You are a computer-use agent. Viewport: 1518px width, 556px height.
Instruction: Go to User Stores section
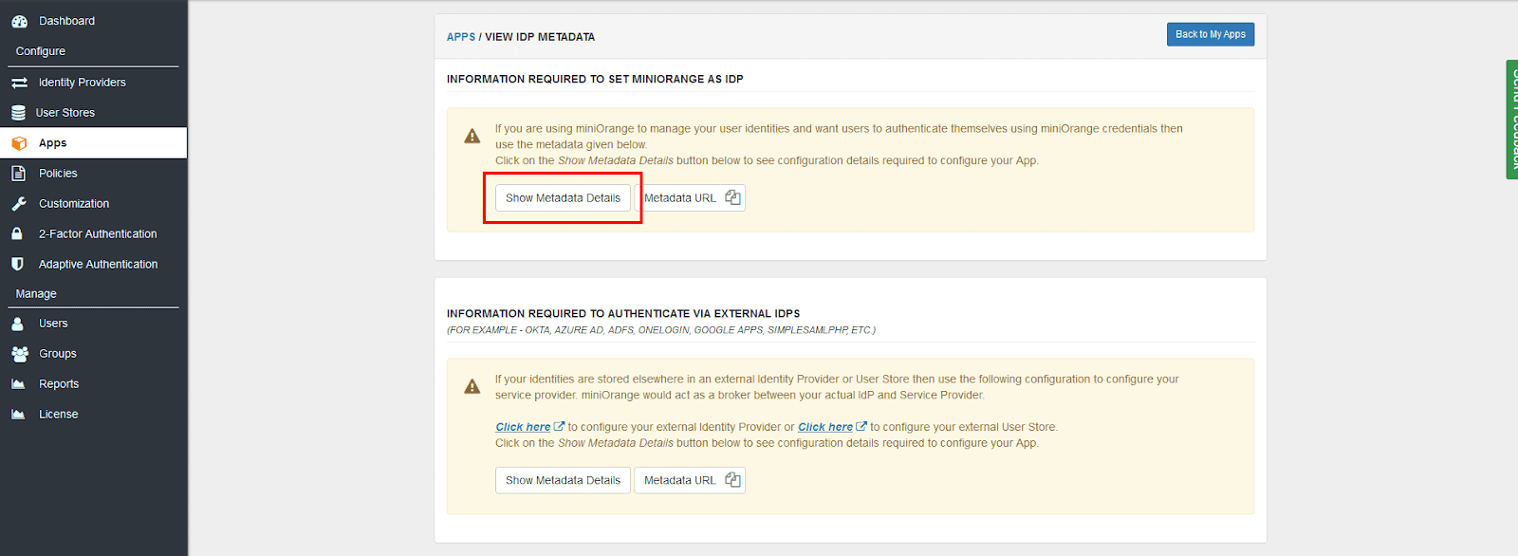point(93,113)
